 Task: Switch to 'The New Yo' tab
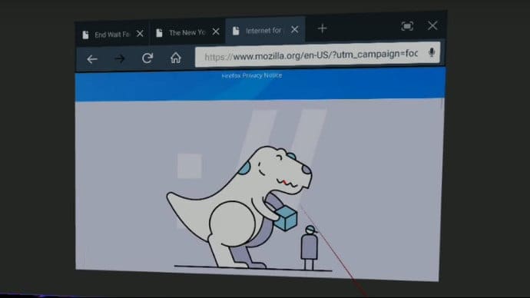(x=187, y=33)
